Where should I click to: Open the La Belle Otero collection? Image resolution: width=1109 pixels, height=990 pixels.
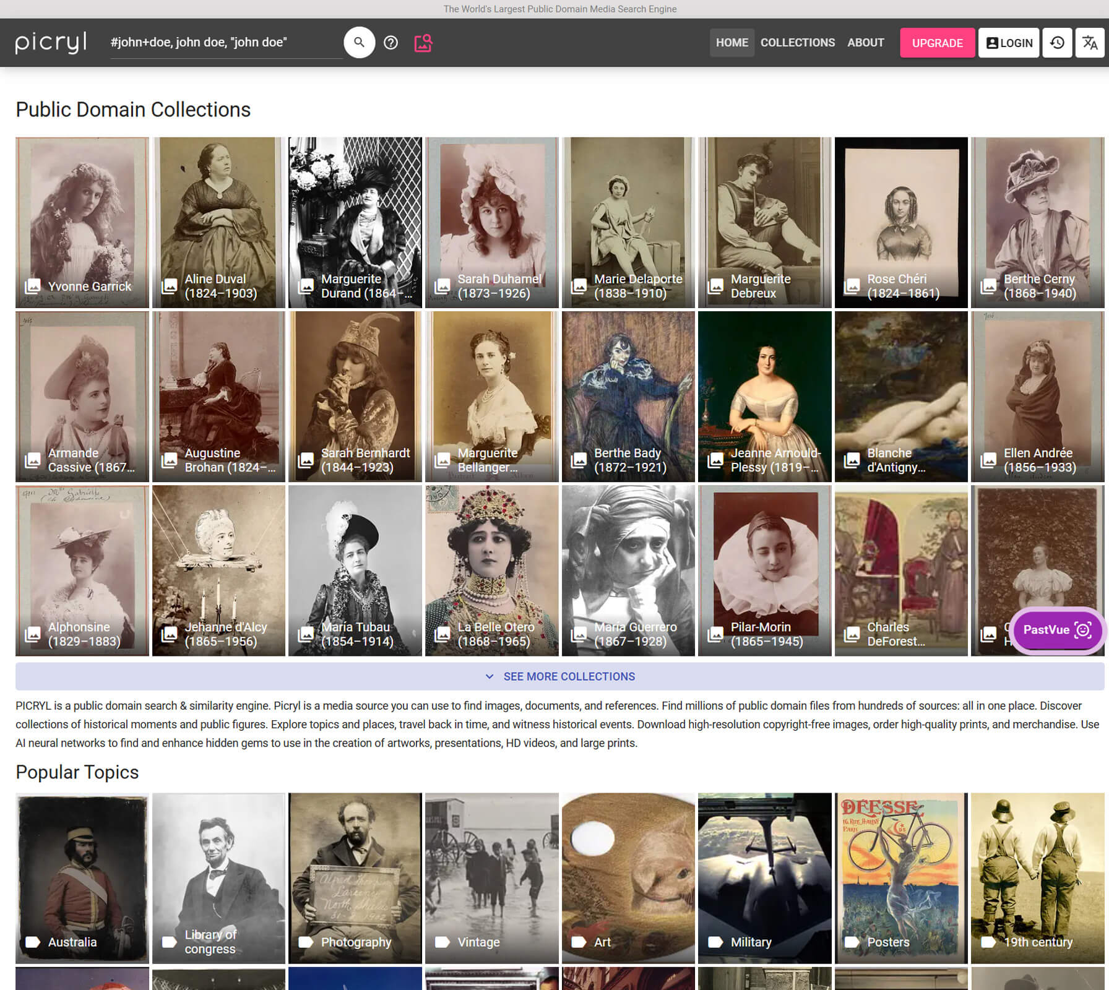click(491, 570)
